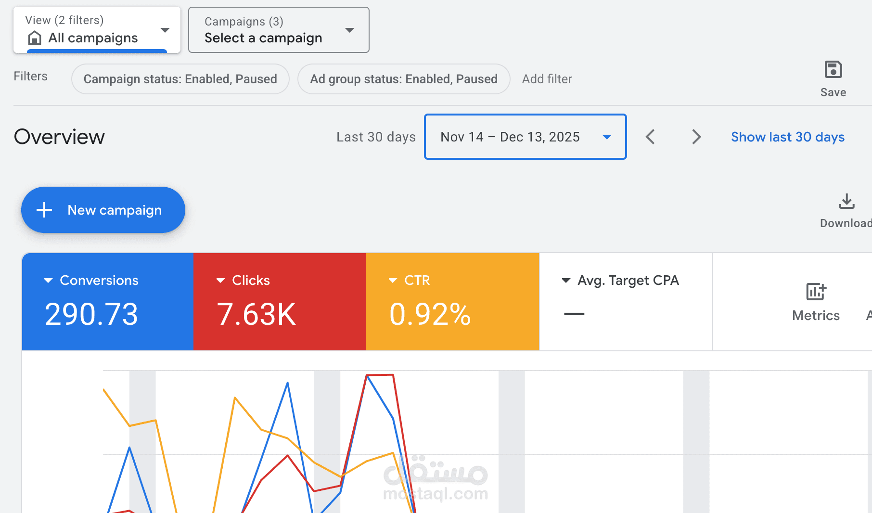Click the home icon beside All campaigns
Screen dimensions: 872x513
[35, 38]
